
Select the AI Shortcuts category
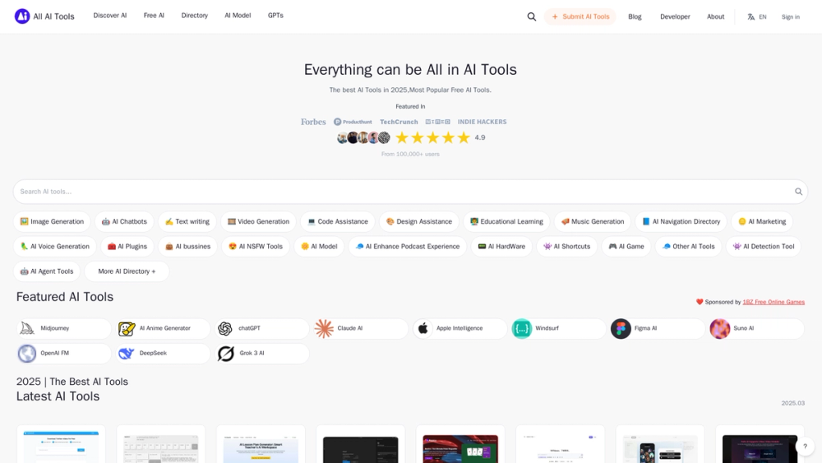point(566,247)
